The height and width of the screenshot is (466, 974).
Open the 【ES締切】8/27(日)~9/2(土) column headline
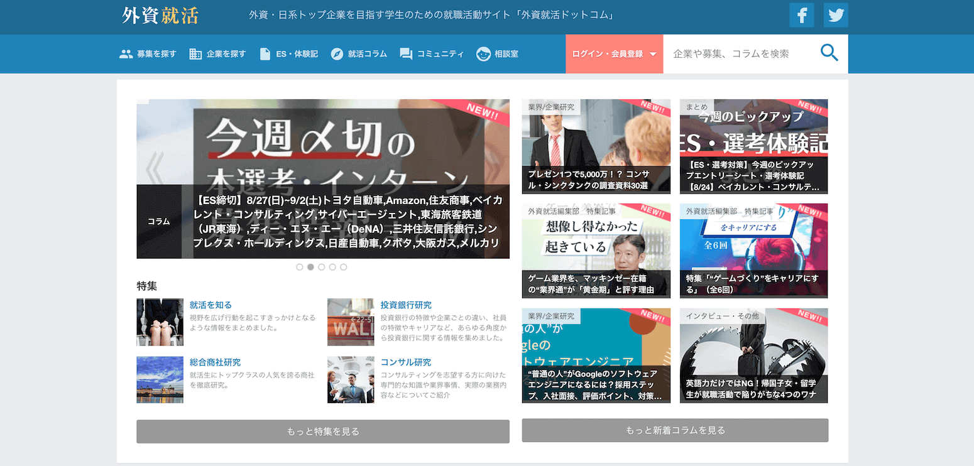[347, 222]
